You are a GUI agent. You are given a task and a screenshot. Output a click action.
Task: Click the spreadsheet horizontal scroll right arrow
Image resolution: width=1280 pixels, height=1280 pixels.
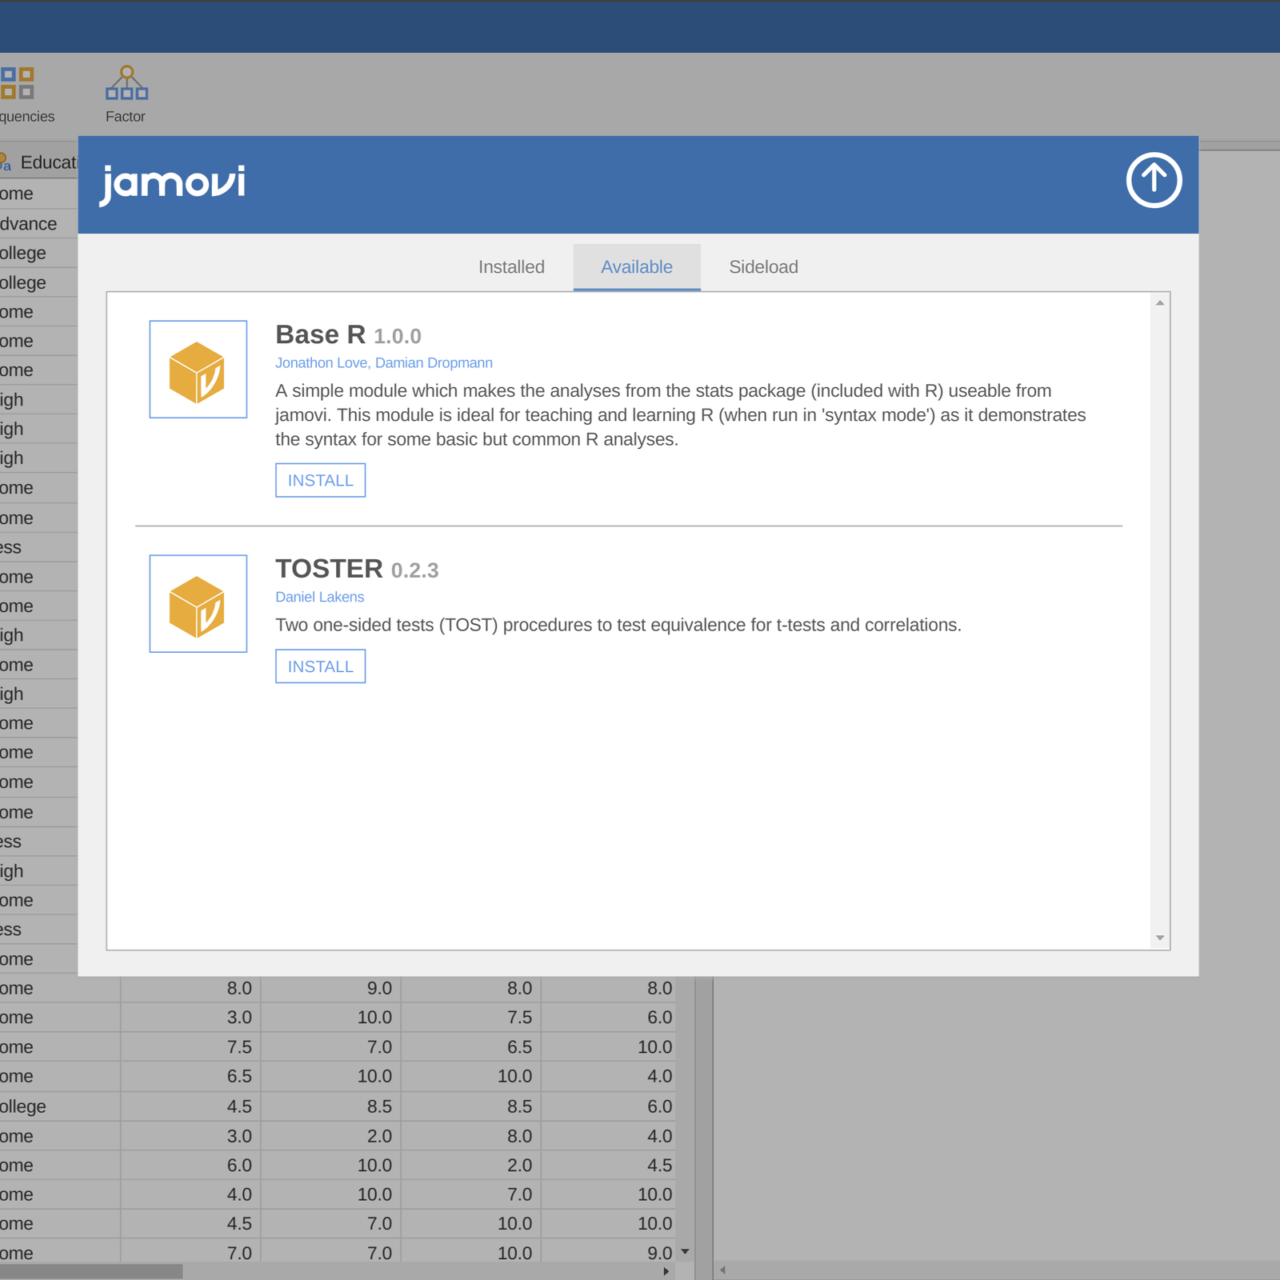666,1271
